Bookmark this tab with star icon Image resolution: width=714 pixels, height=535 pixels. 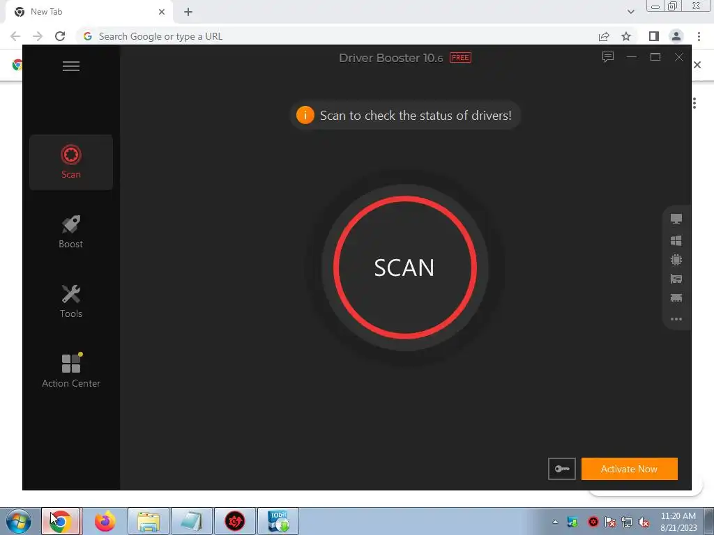pyautogui.click(x=627, y=36)
